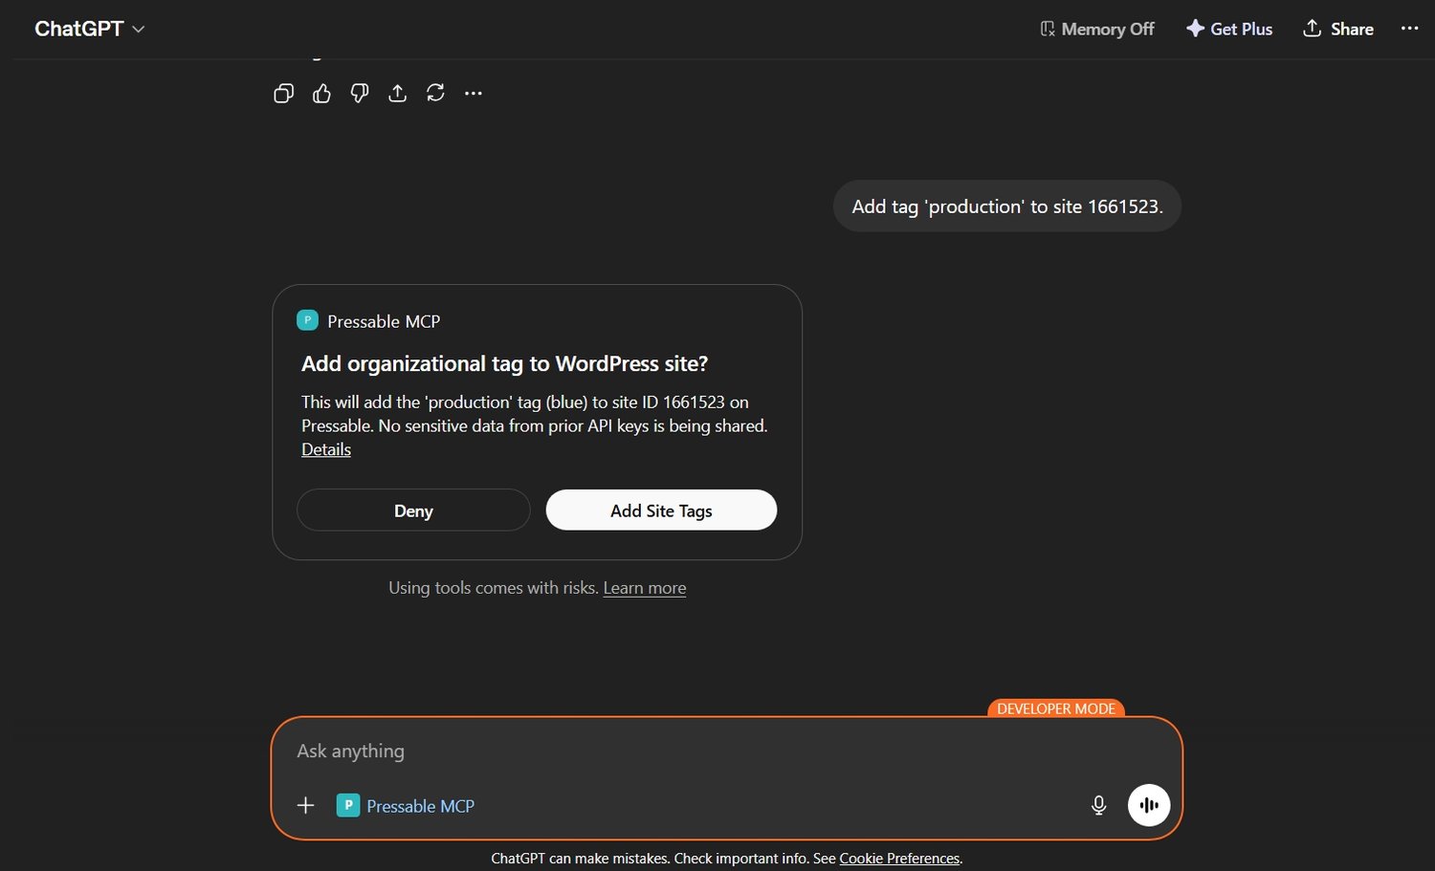Start voice mode with the waveform button

(x=1149, y=805)
